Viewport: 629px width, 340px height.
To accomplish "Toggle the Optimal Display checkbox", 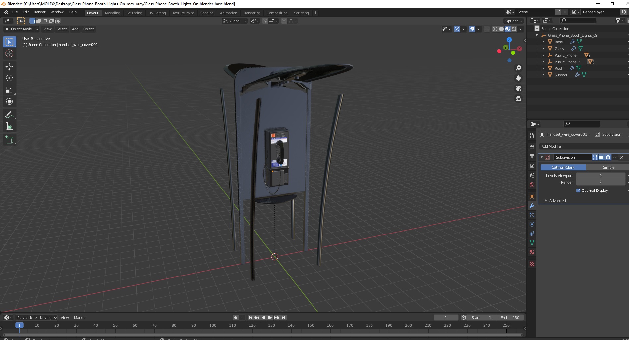I will pyautogui.click(x=578, y=191).
